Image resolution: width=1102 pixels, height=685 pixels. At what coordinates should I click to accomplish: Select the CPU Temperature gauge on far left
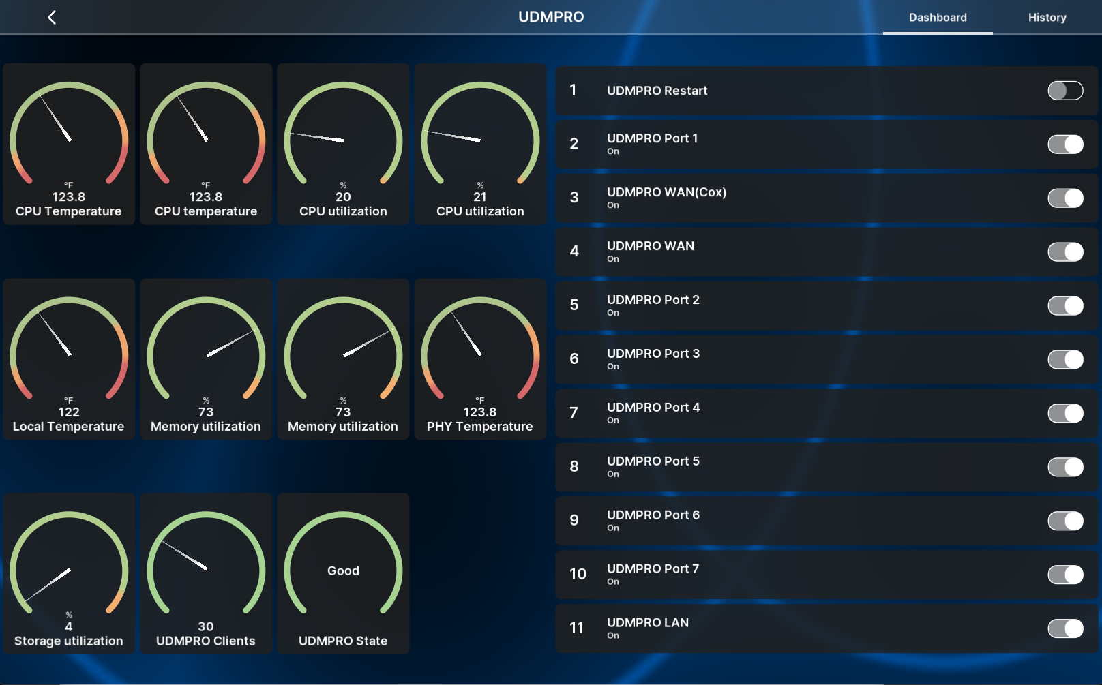[69, 144]
